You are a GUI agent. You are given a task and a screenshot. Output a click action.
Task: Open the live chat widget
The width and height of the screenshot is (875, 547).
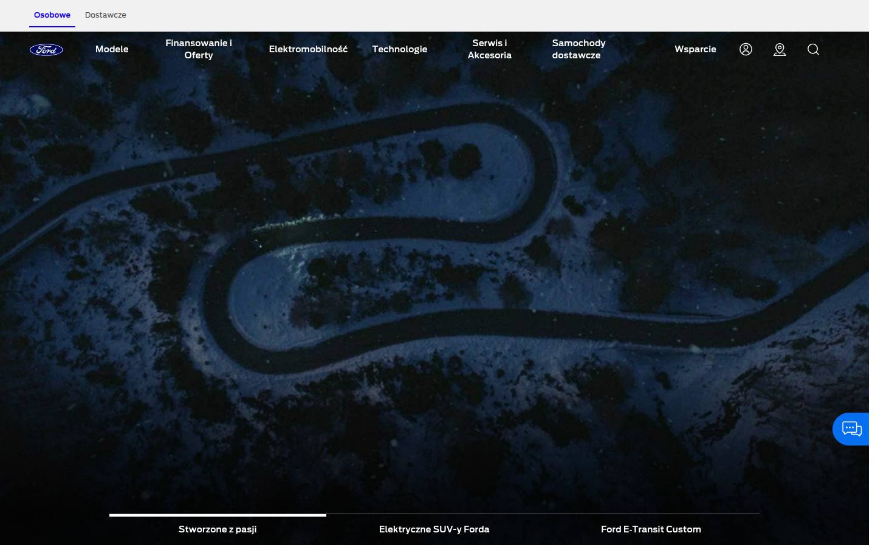point(851,429)
